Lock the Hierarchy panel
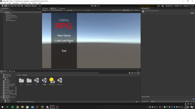 point(39,8)
